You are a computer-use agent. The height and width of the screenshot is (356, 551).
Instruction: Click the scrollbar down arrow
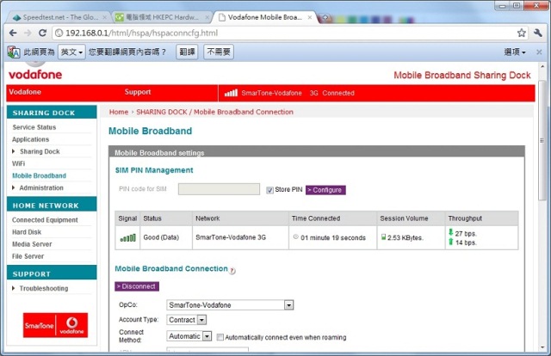(x=542, y=347)
